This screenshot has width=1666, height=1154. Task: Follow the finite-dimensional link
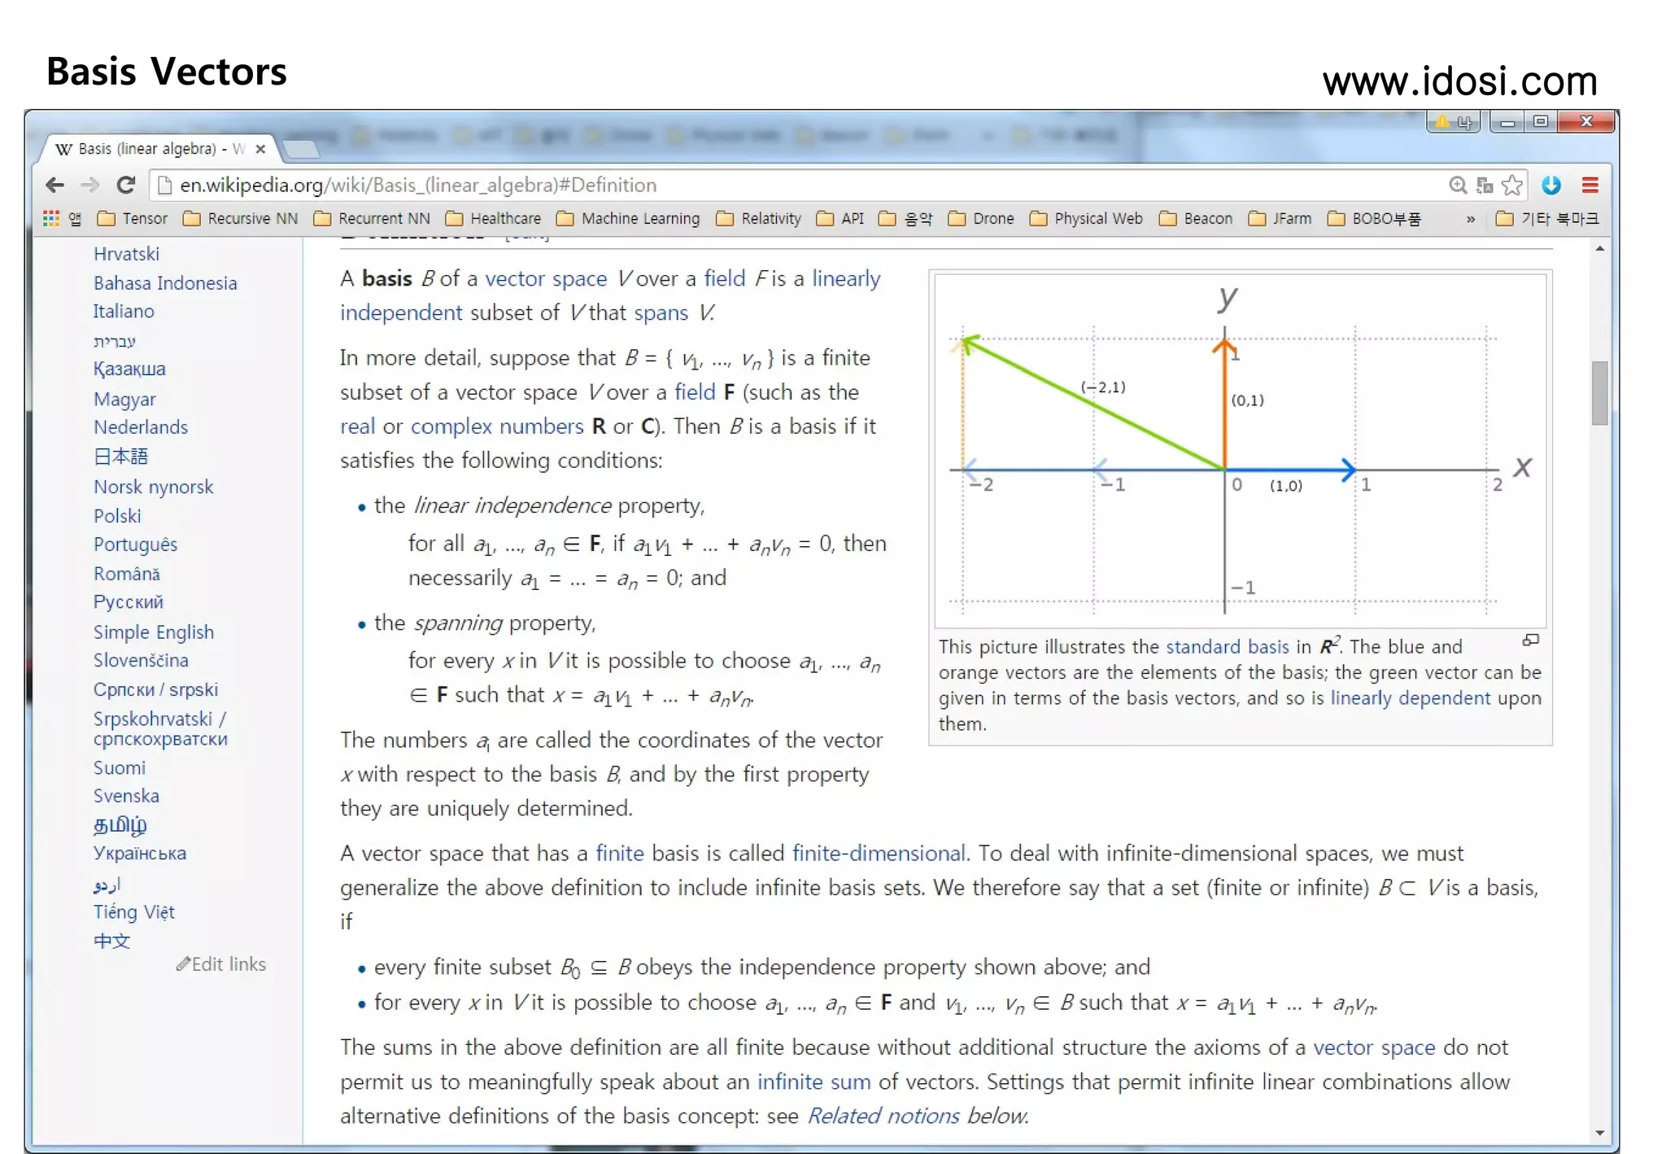(x=879, y=853)
